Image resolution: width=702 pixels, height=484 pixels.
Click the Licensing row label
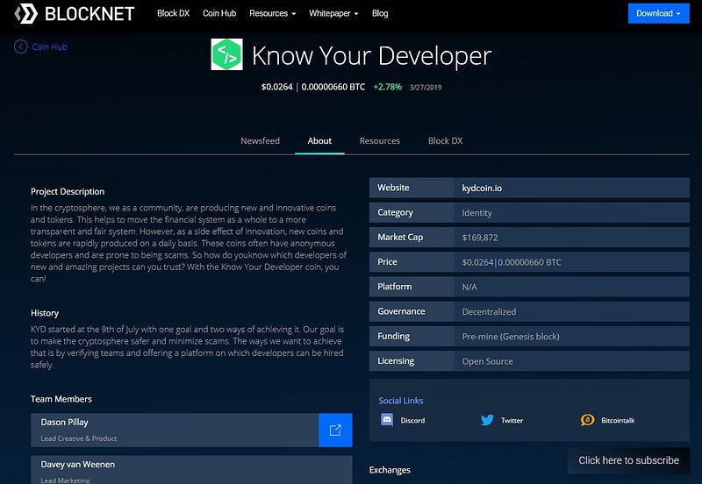396,361
